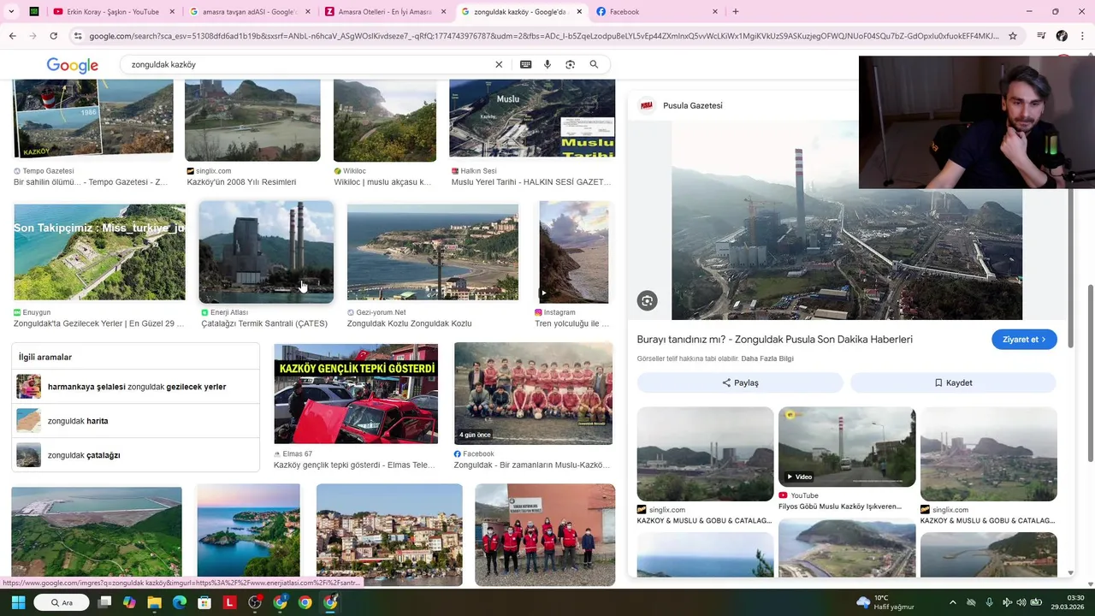Open Task View on taskbar
The width and height of the screenshot is (1095, 616).
pos(104,602)
